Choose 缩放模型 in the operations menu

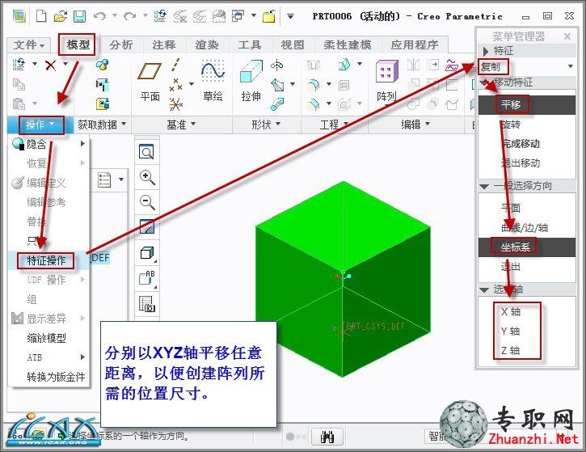tap(49, 338)
